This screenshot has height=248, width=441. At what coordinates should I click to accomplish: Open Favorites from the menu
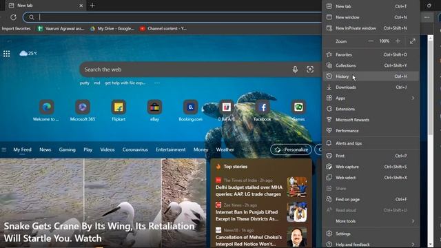pos(371,54)
